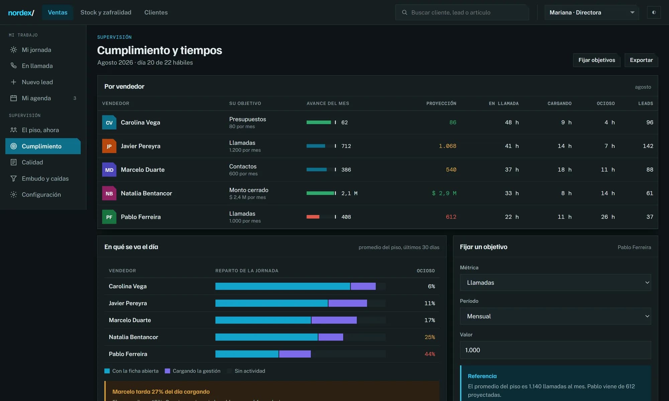The height and width of the screenshot is (401, 669).
Task: Focus the Valor input field
Action: pos(555,350)
